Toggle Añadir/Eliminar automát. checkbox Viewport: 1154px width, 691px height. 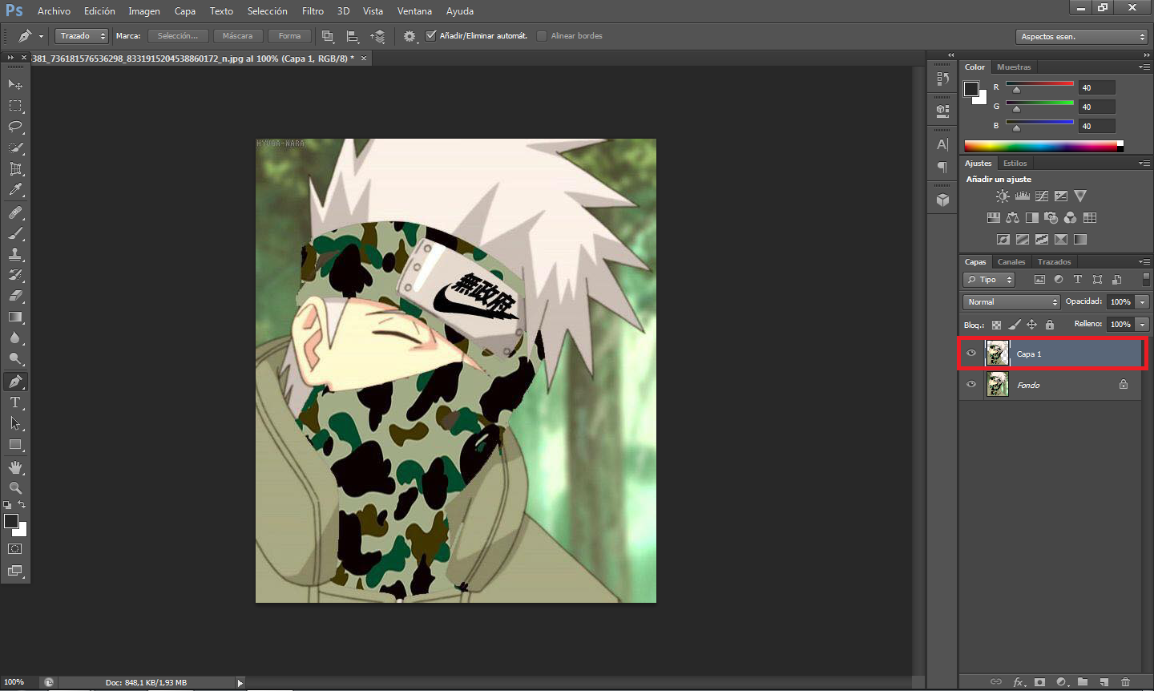pyautogui.click(x=431, y=36)
